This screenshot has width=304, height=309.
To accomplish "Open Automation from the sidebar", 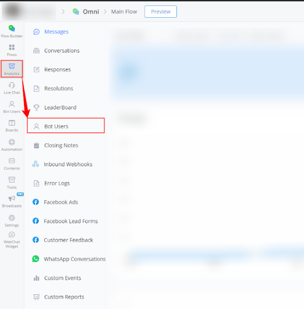I will point(12,145).
